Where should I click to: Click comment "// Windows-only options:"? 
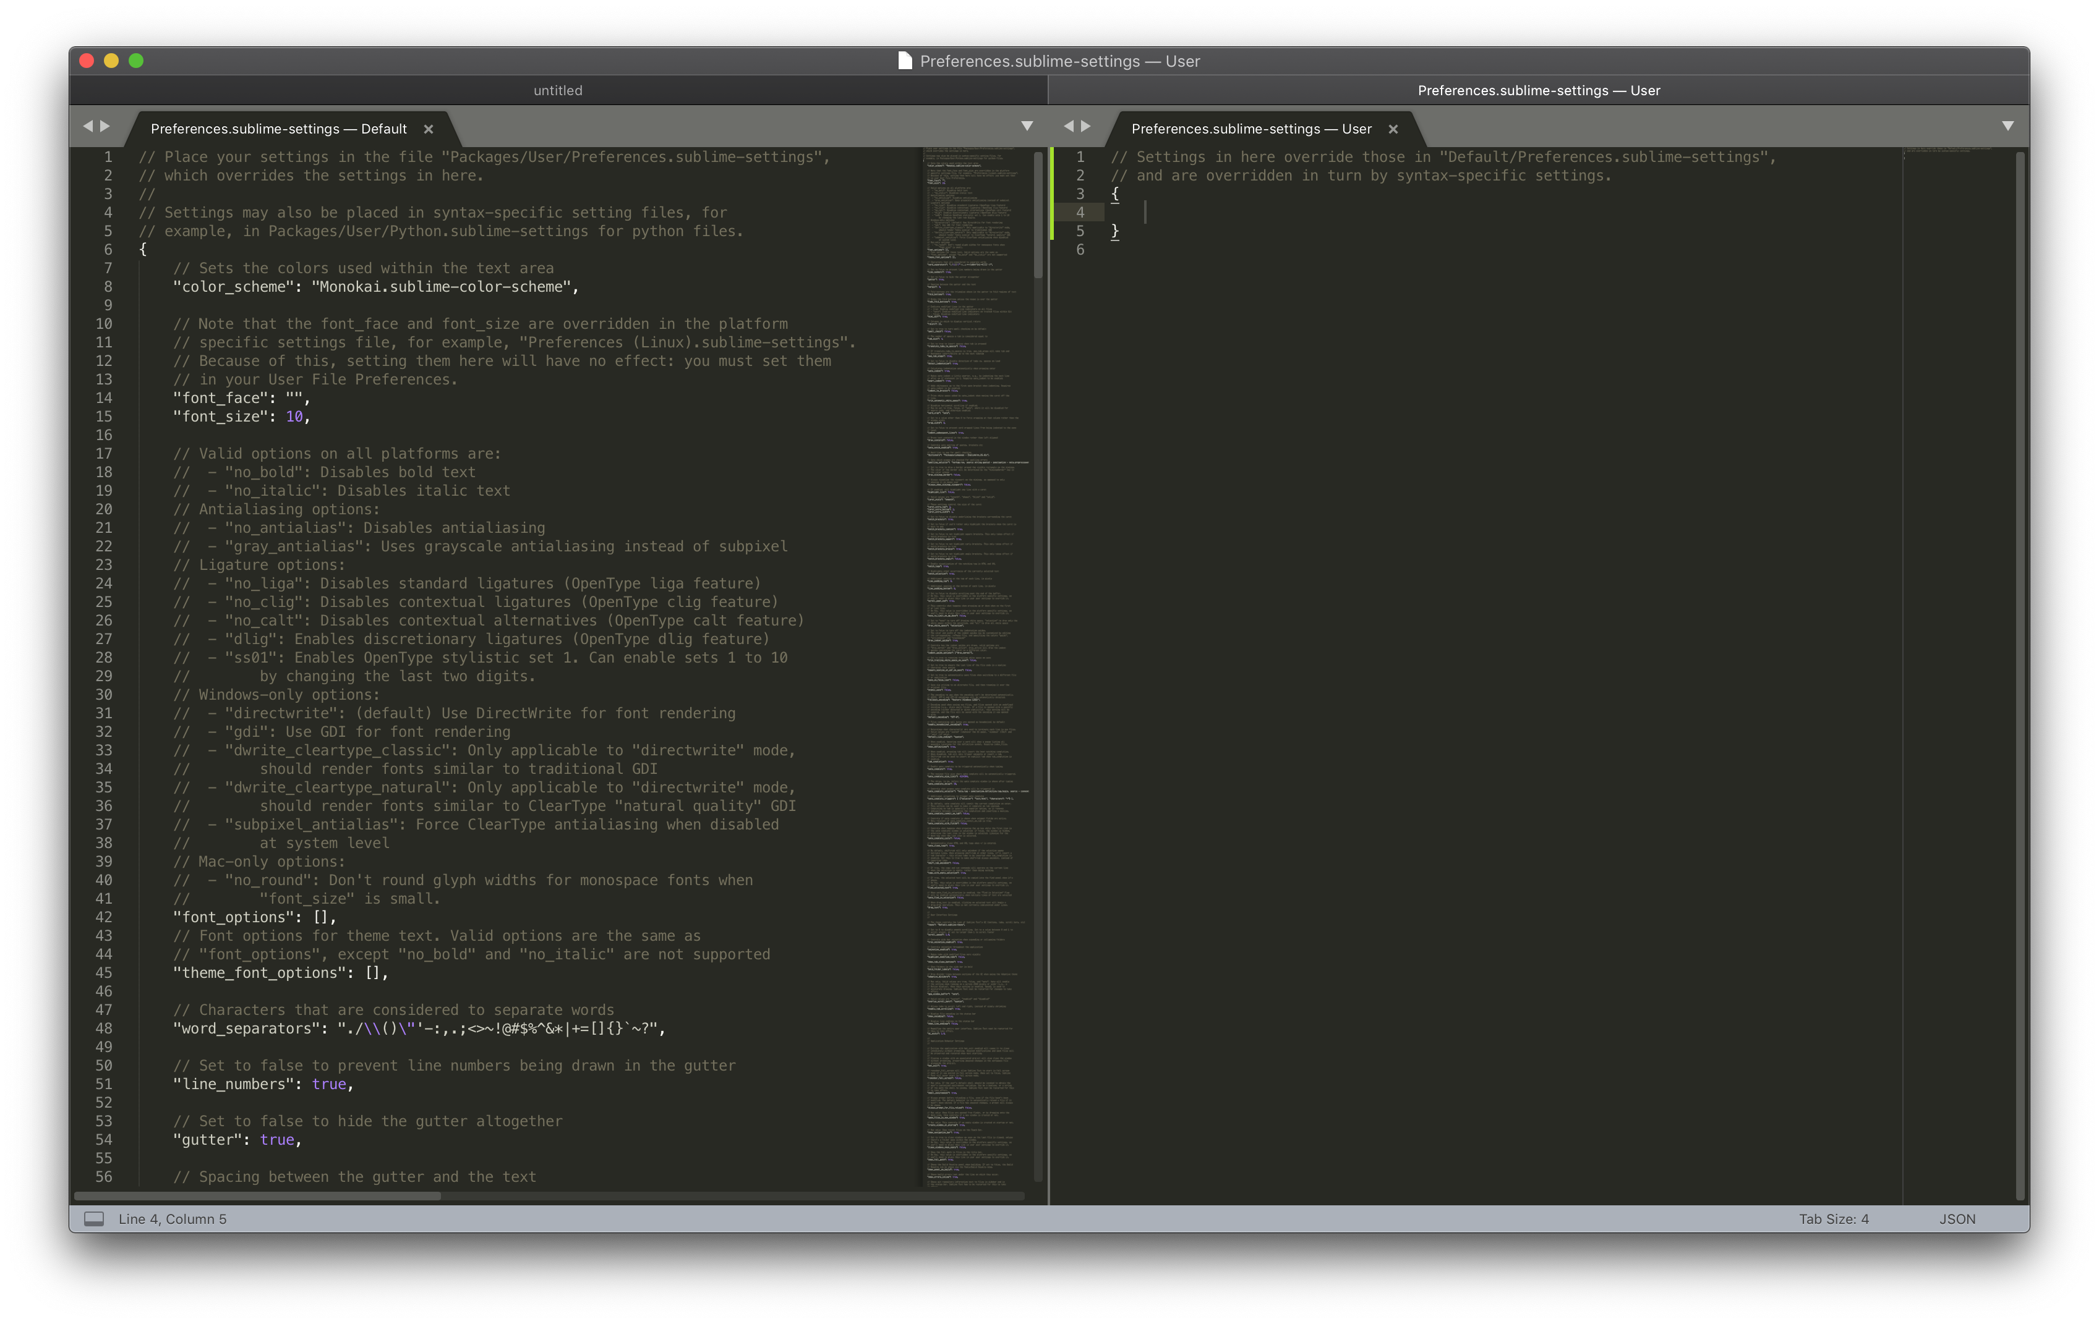276,695
